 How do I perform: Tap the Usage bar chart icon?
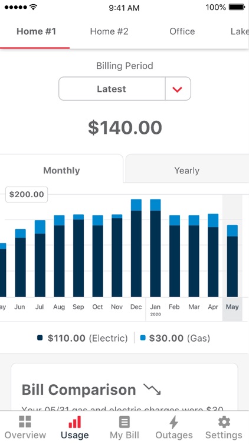coord(74,422)
